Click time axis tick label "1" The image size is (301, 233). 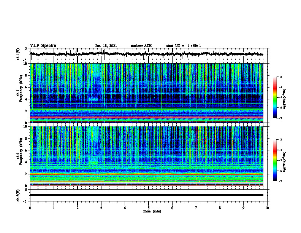(54, 208)
